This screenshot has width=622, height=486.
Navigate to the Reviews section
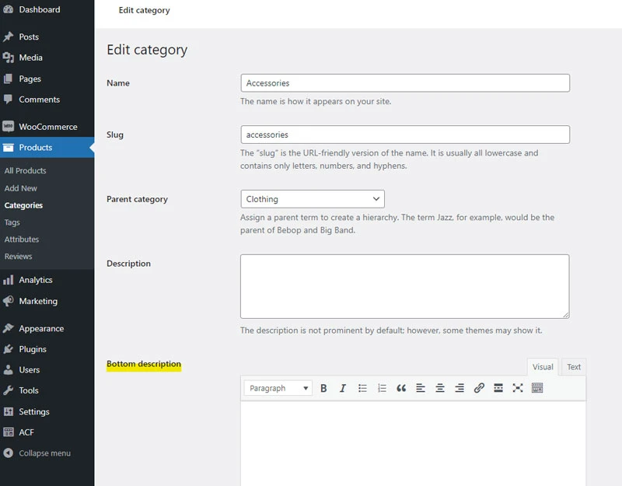(x=22, y=256)
